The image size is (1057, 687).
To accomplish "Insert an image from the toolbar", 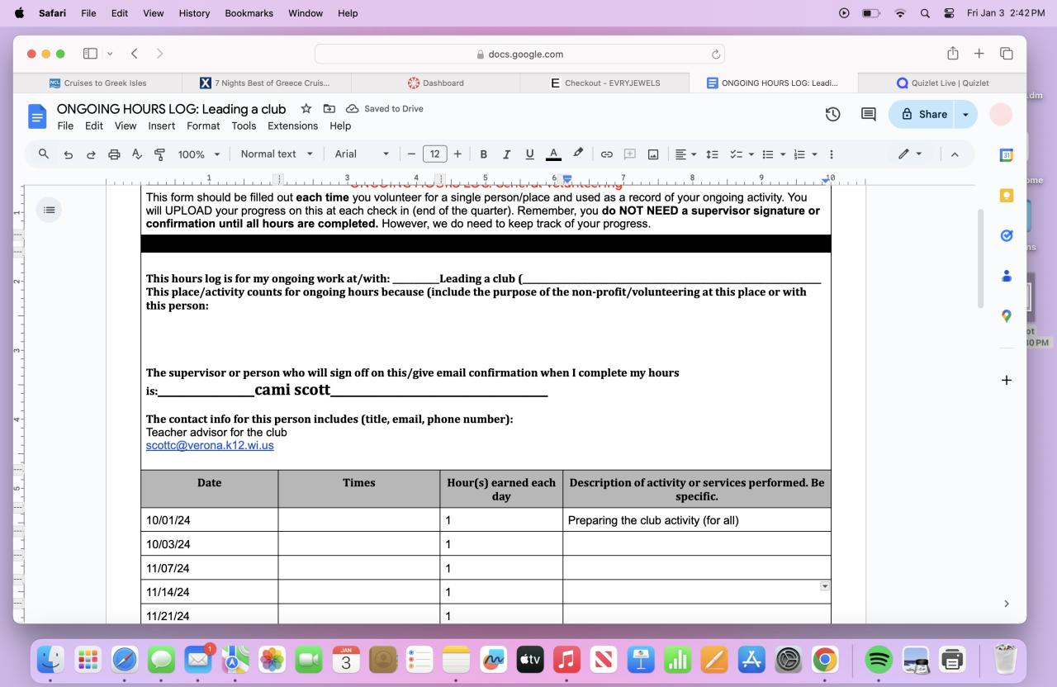I will point(653,154).
